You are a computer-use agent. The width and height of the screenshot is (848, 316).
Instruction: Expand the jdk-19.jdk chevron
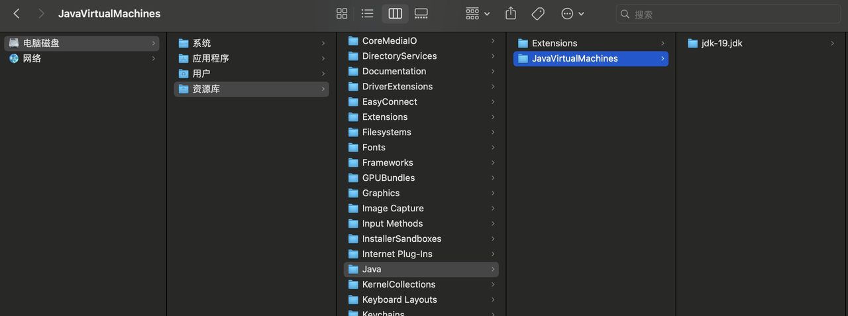833,43
